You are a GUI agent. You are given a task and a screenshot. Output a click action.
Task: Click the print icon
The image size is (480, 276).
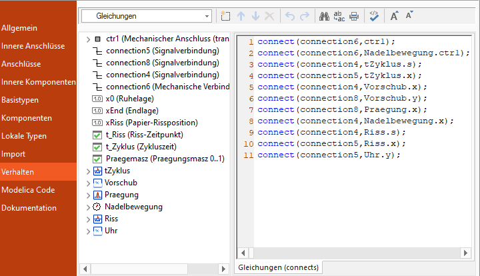click(354, 15)
